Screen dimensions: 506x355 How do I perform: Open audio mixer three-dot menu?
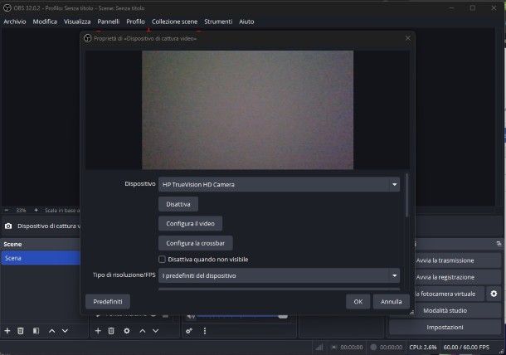[x=205, y=331]
